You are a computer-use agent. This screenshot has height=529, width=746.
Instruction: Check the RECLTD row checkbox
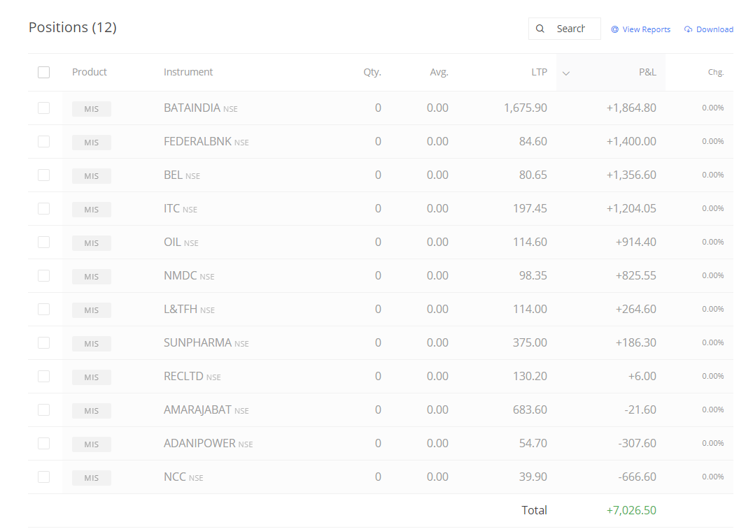[44, 377]
